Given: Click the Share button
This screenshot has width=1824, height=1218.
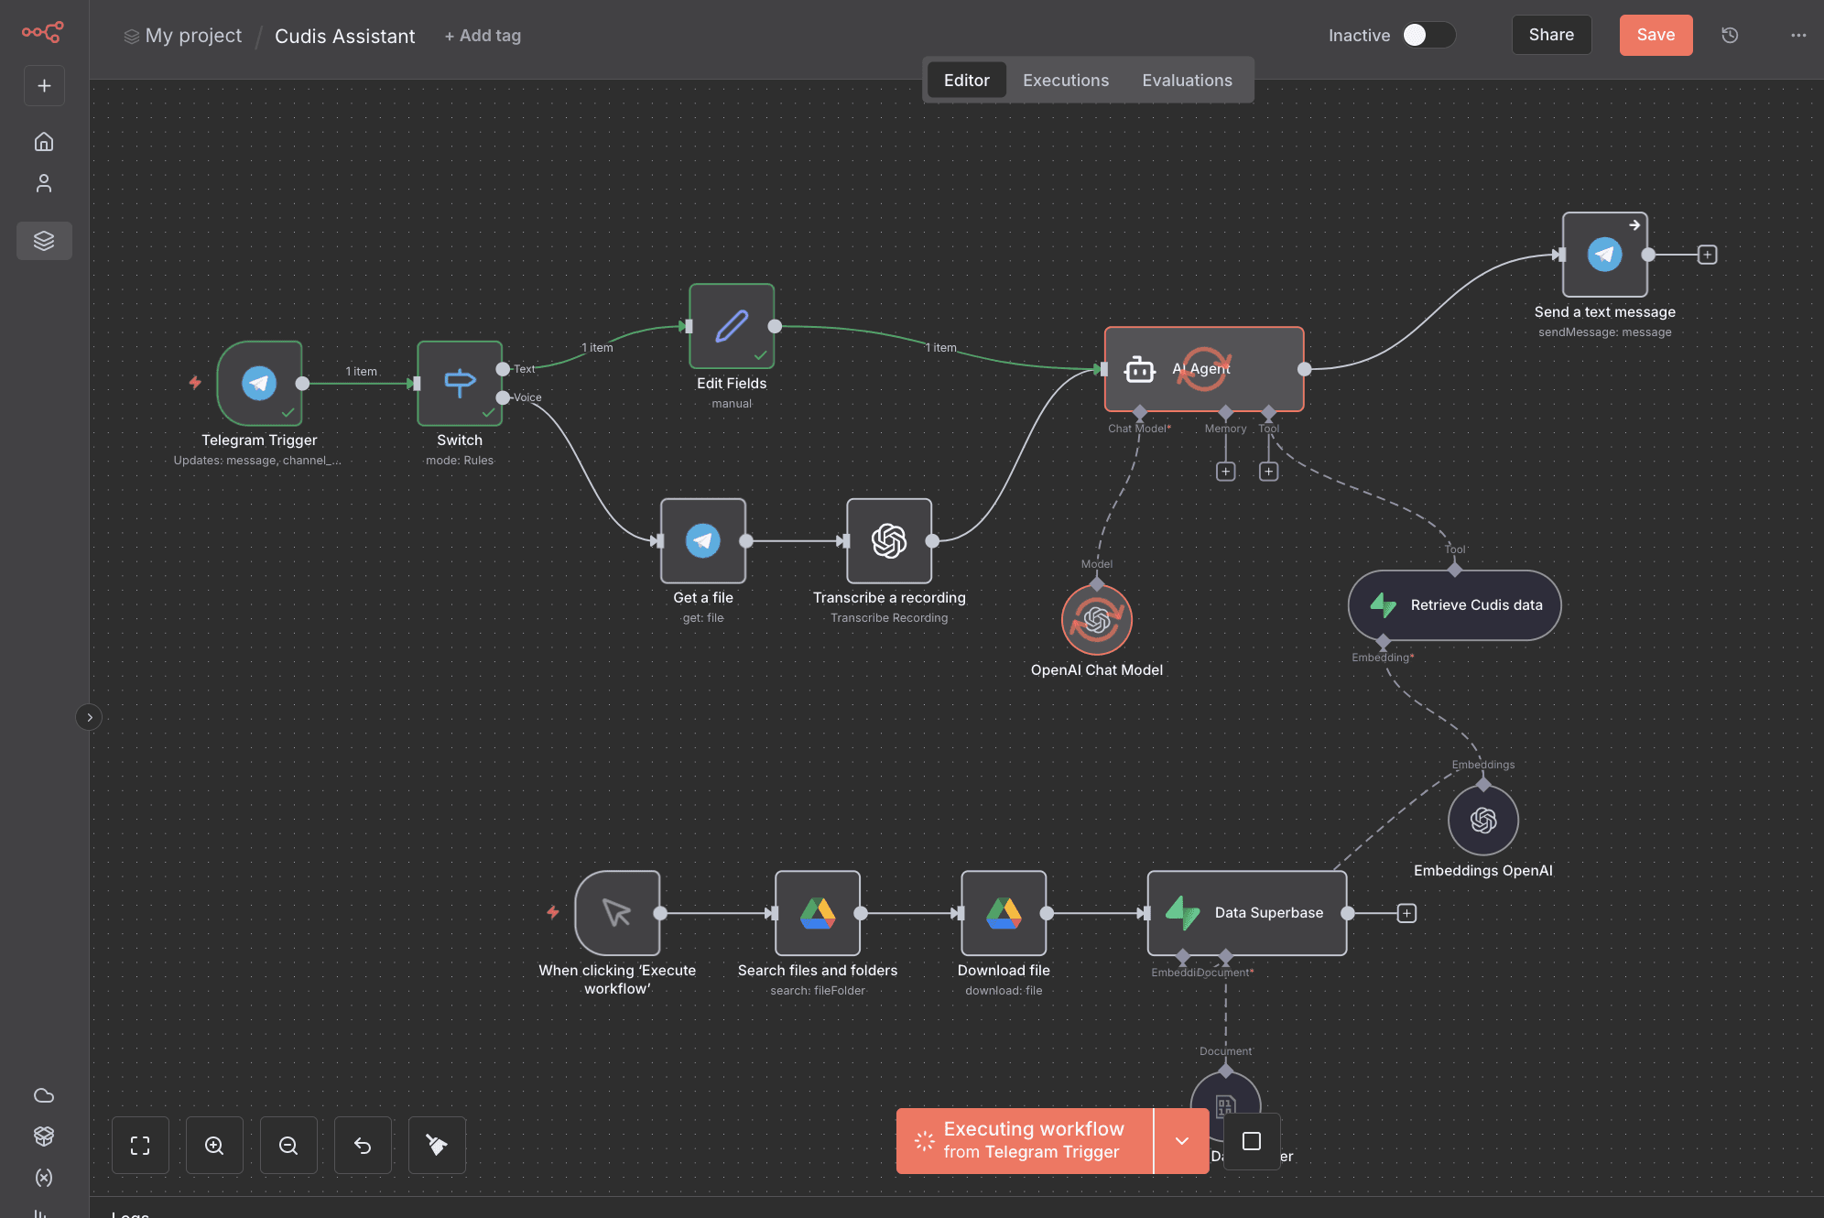Looking at the screenshot, I should (1551, 35).
